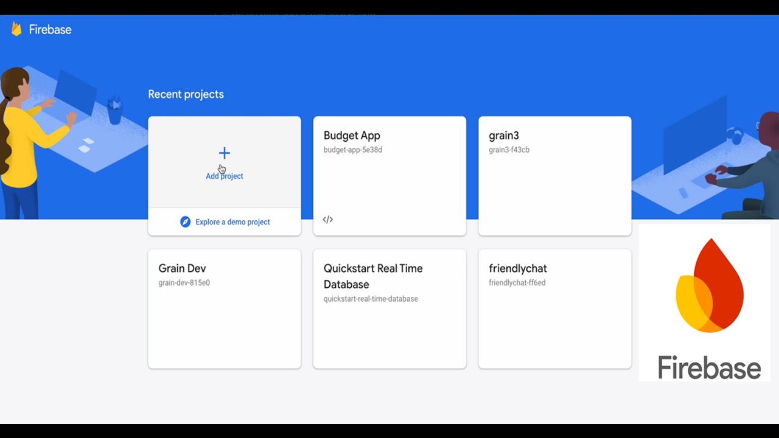Open the Grain Dev project card
The image size is (779, 438).
tap(225, 308)
